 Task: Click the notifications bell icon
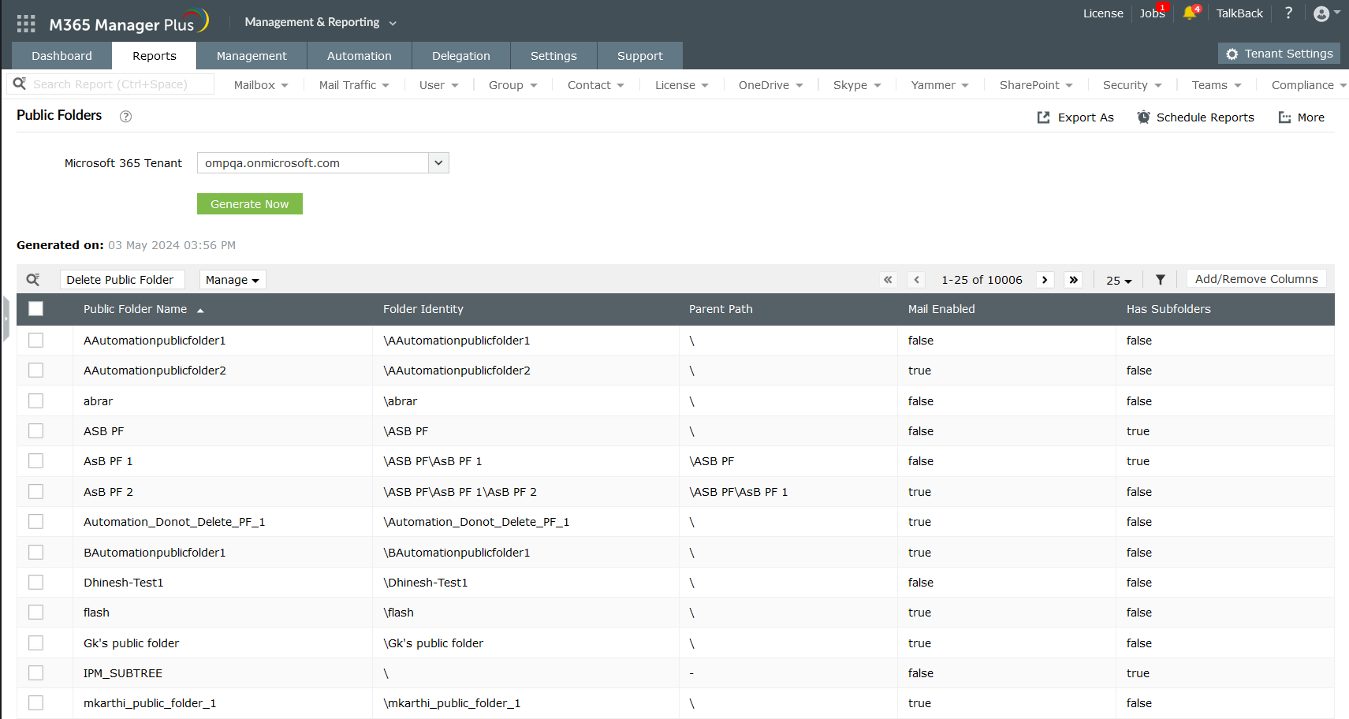tap(1189, 13)
